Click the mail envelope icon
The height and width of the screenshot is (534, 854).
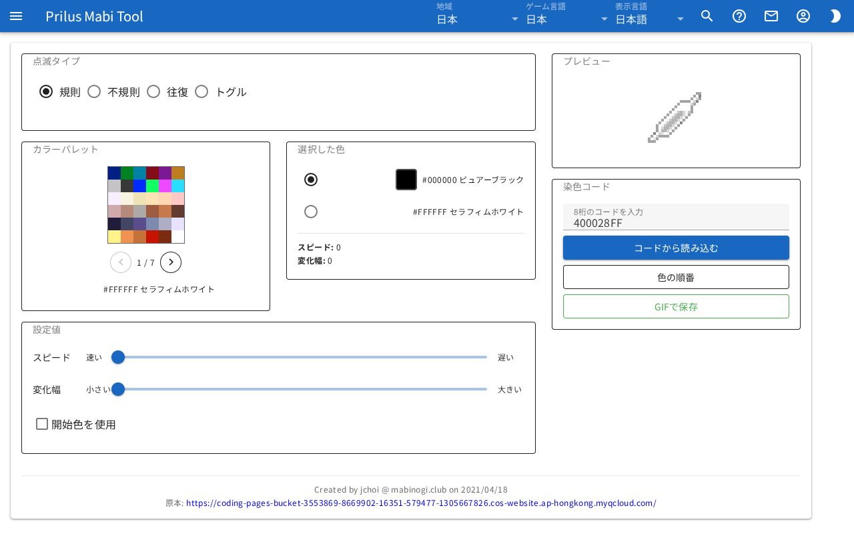pos(771,16)
